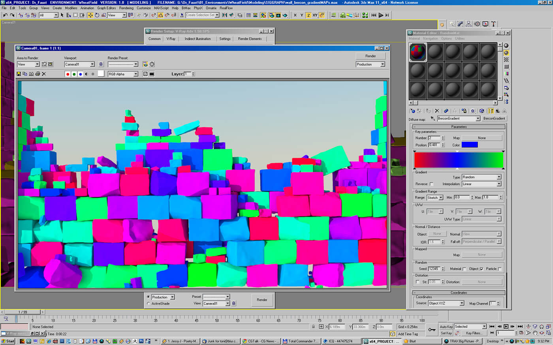Collapse the Parameters rollout
Viewport: 553px width, 345px height.
459,127
